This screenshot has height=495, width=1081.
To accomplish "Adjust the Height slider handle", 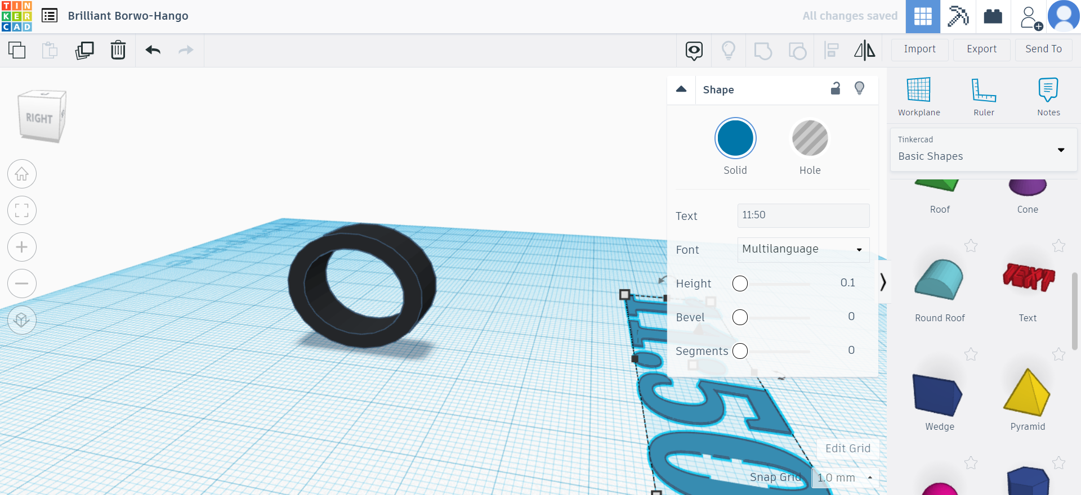I will [x=740, y=283].
